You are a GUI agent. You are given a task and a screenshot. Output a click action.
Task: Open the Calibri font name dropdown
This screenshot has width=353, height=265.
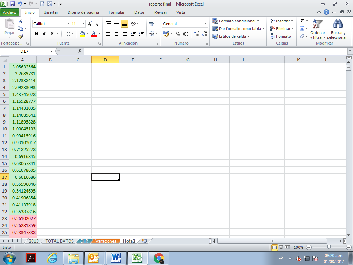(69, 24)
